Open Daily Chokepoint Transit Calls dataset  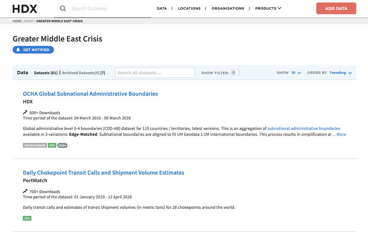tap(104, 173)
